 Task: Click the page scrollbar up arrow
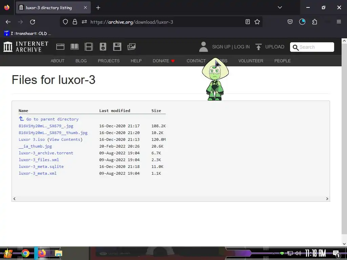344,41
